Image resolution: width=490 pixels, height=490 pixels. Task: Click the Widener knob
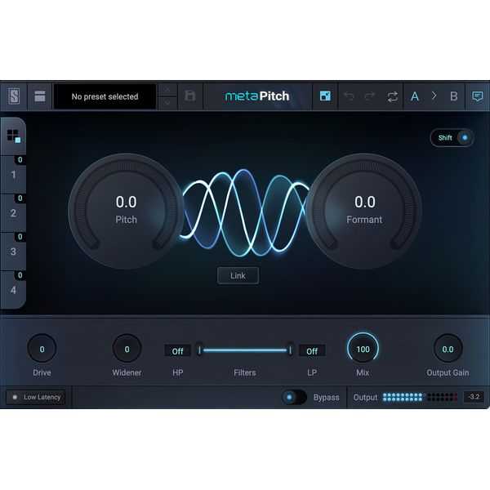pyautogui.click(x=127, y=349)
